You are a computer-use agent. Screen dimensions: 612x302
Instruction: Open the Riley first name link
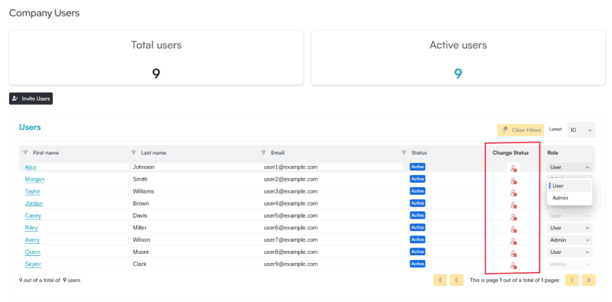click(x=31, y=228)
